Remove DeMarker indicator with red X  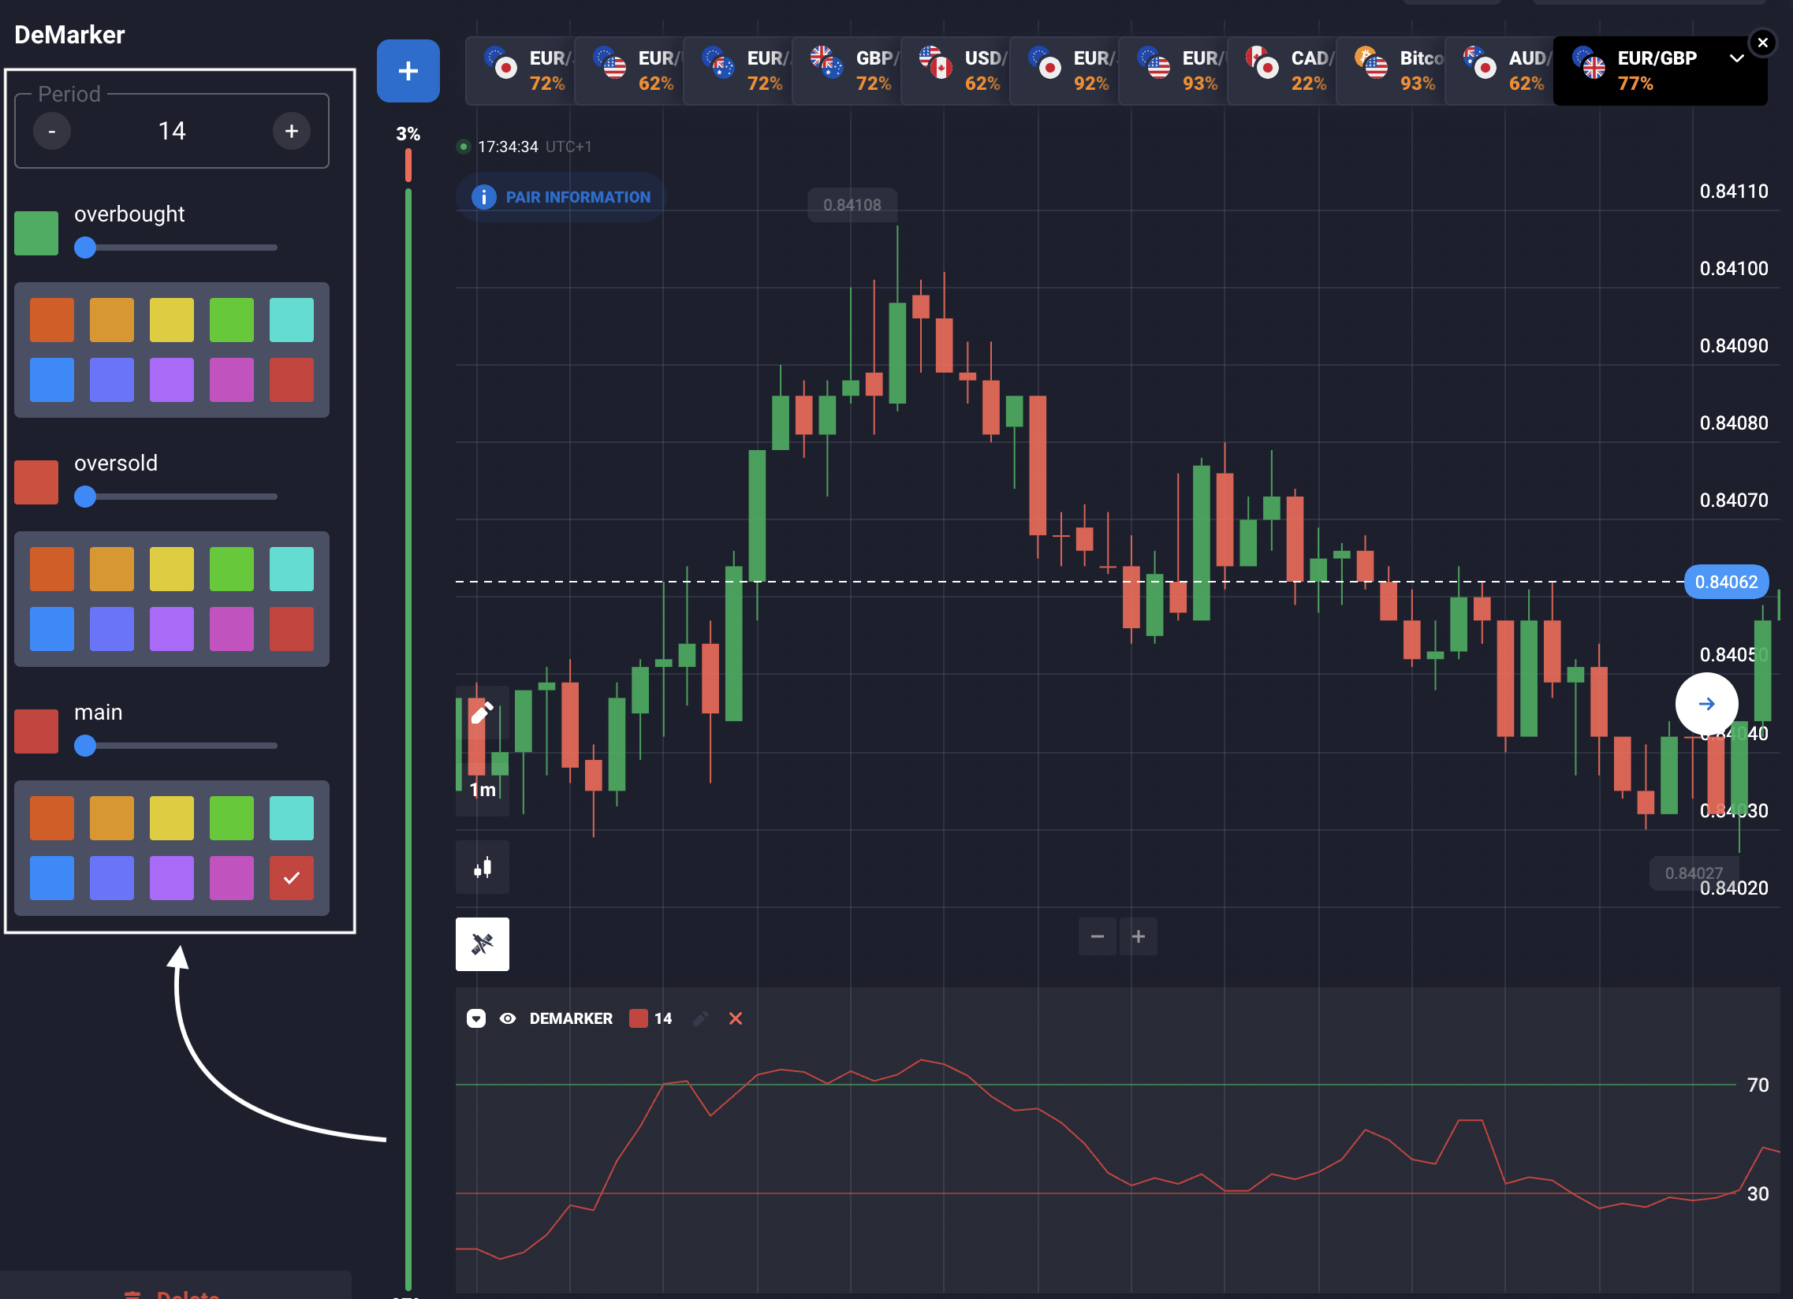click(735, 1018)
